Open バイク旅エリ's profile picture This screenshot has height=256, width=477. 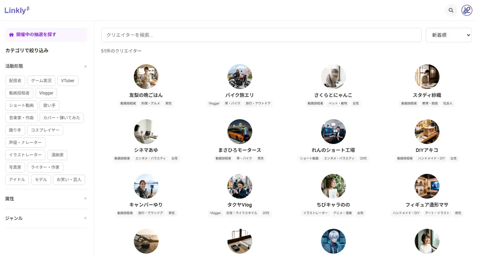(x=240, y=76)
